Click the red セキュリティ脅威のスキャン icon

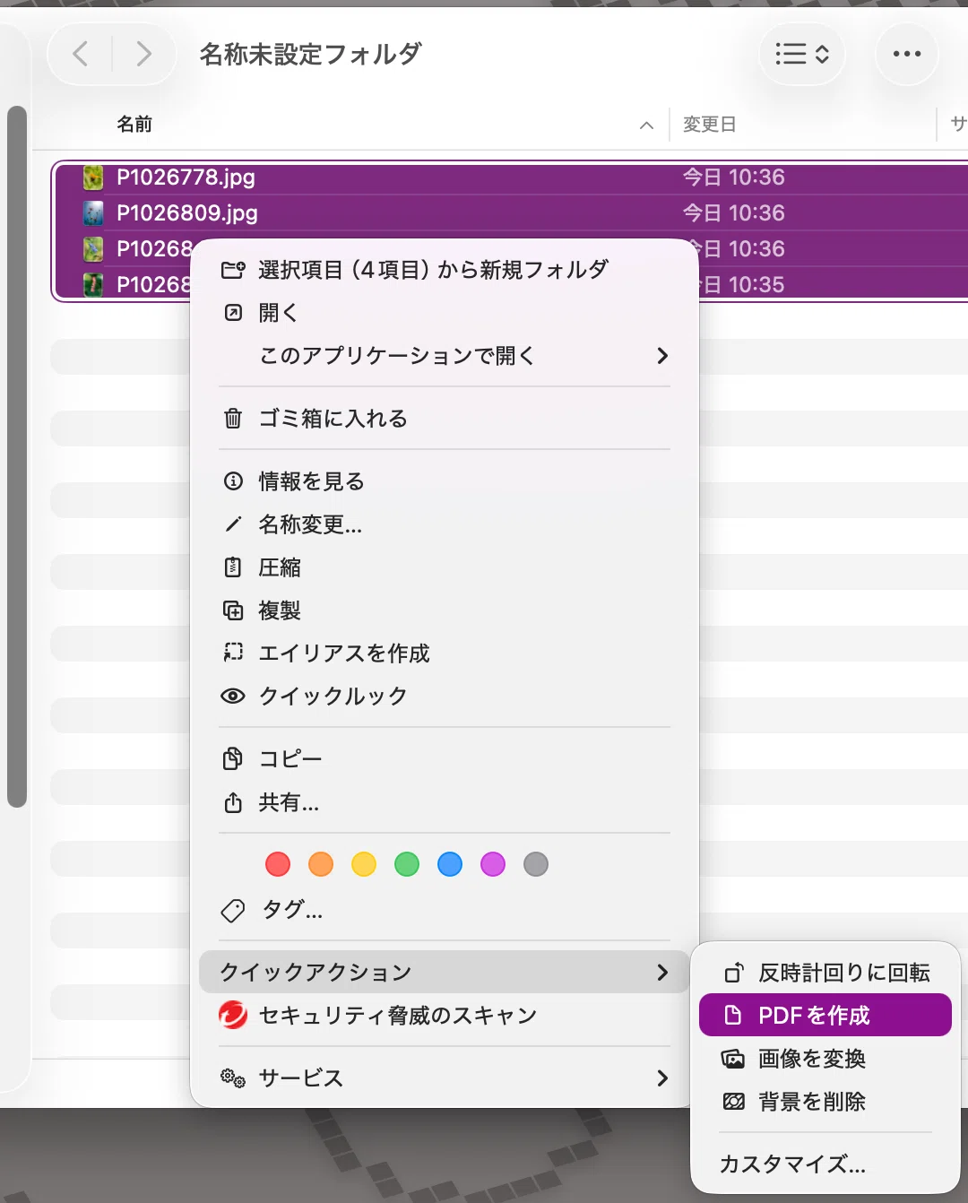[233, 1015]
